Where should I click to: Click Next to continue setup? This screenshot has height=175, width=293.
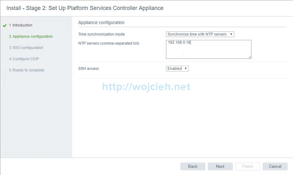pos(220,166)
